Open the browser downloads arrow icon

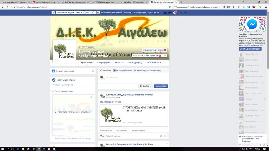(x=234, y=7)
